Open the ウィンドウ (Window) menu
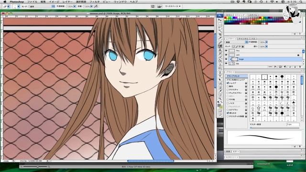Screen dimensions: 306x172 pyautogui.click(x=120, y=1)
